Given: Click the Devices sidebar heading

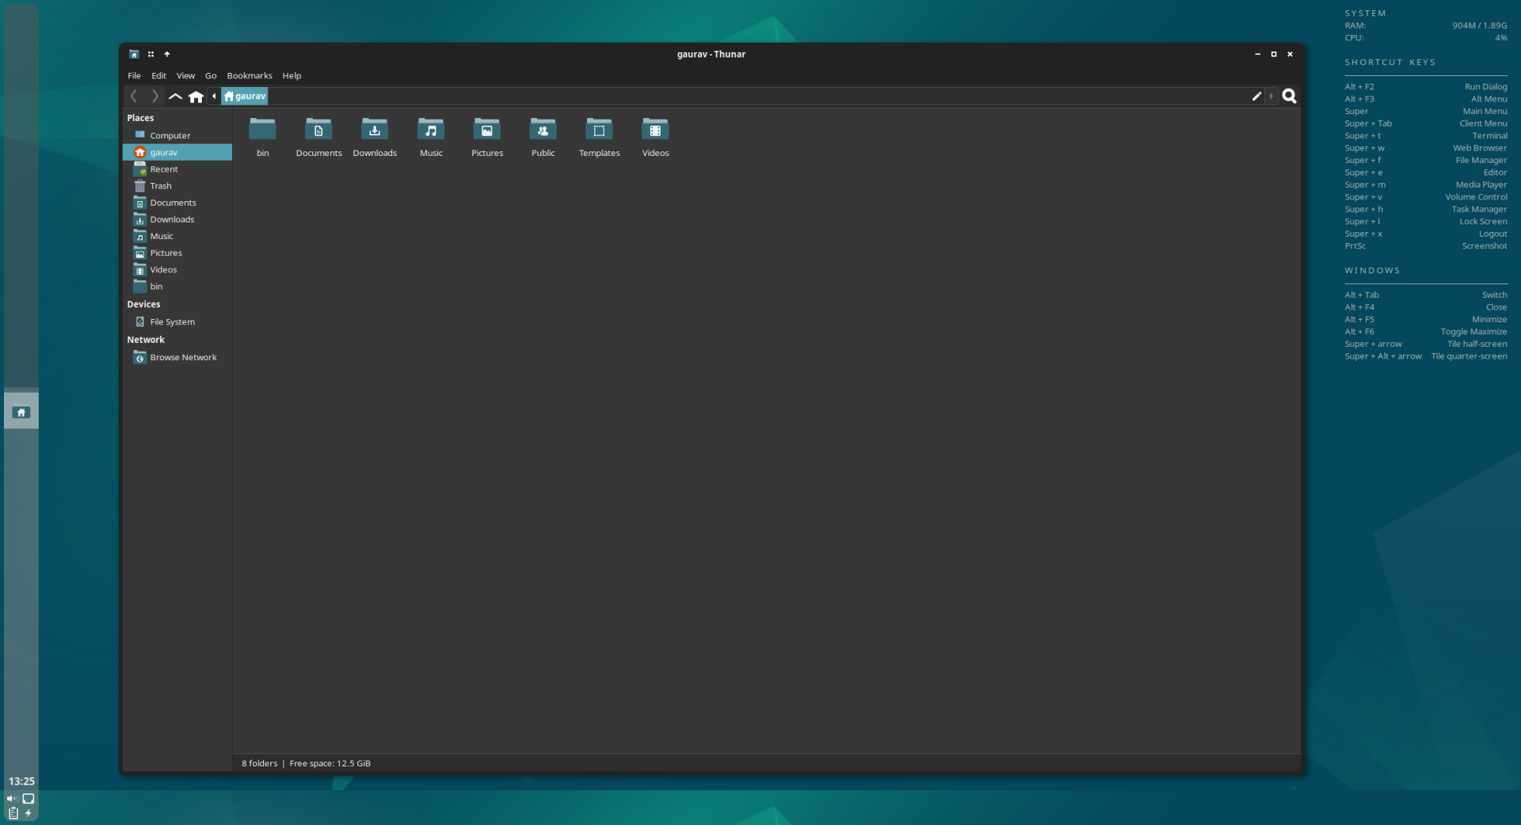Looking at the screenshot, I should (x=143, y=304).
